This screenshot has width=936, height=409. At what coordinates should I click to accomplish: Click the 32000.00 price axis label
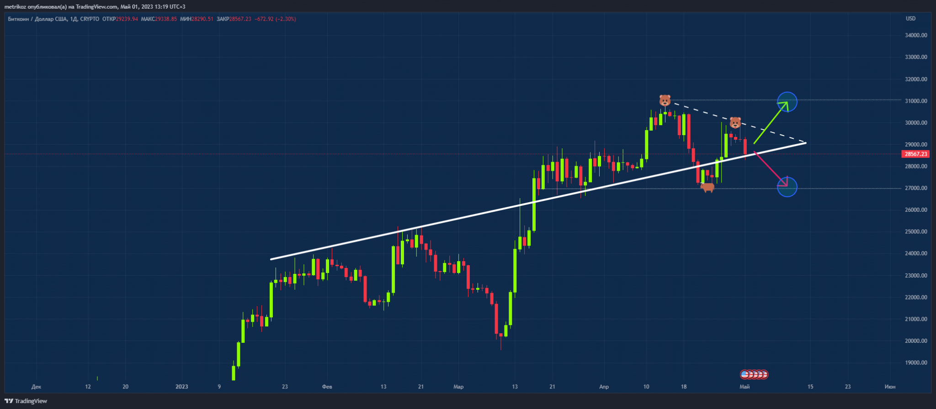point(916,79)
